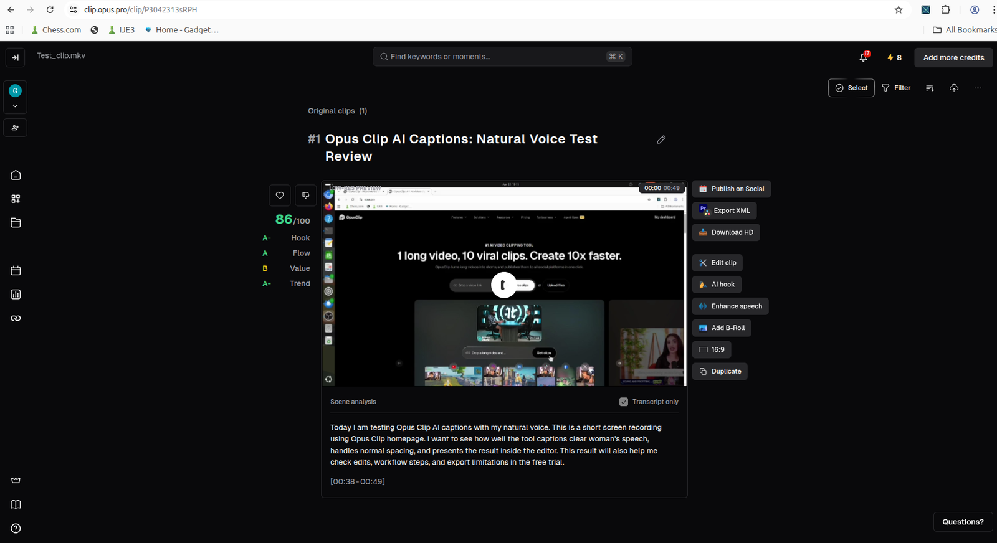Duplicate the clip
The width and height of the screenshot is (997, 543).
point(720,372)
